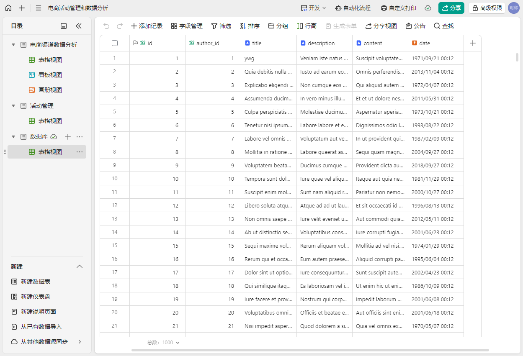Viewport: 523px width, 356px height.
Task: Select 看板视图 in the sidebar
Action: click(50, 75)
